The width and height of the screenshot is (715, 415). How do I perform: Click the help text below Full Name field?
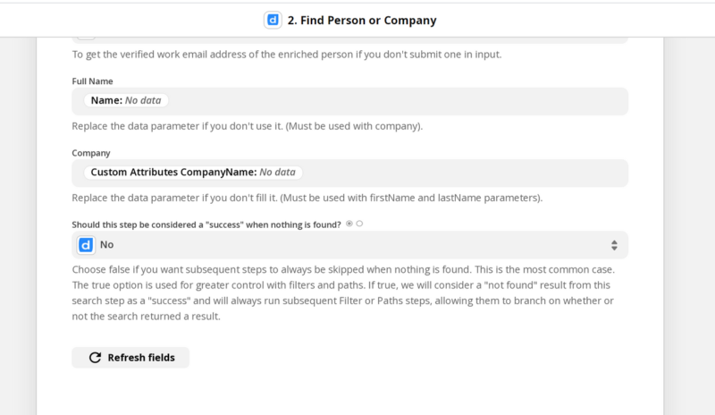click(x=248, y=126)
